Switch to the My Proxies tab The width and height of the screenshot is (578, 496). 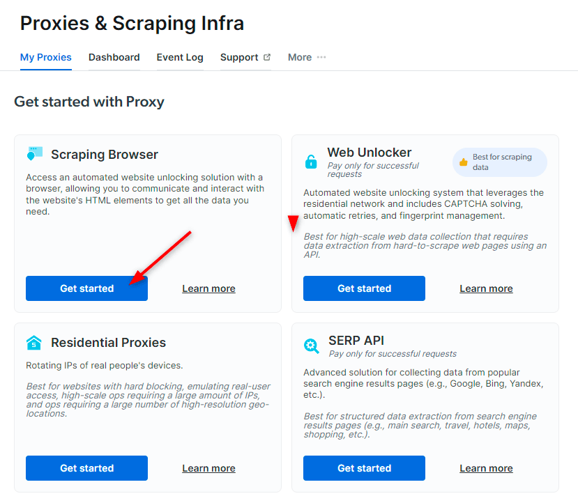[x=46, y=57]
